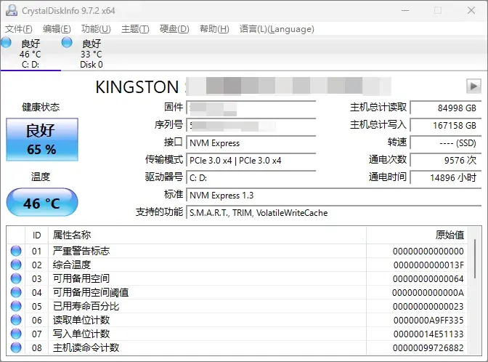488x362 pixels.
Task: Click the 原始值 column header
Action: pos(417,235)
